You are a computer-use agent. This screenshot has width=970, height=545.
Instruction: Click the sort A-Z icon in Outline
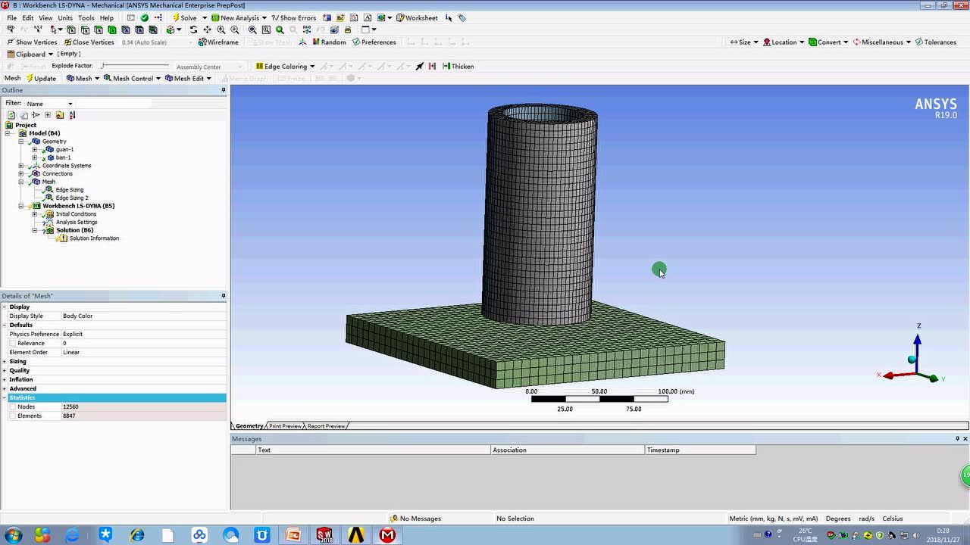tap(72, 115)
